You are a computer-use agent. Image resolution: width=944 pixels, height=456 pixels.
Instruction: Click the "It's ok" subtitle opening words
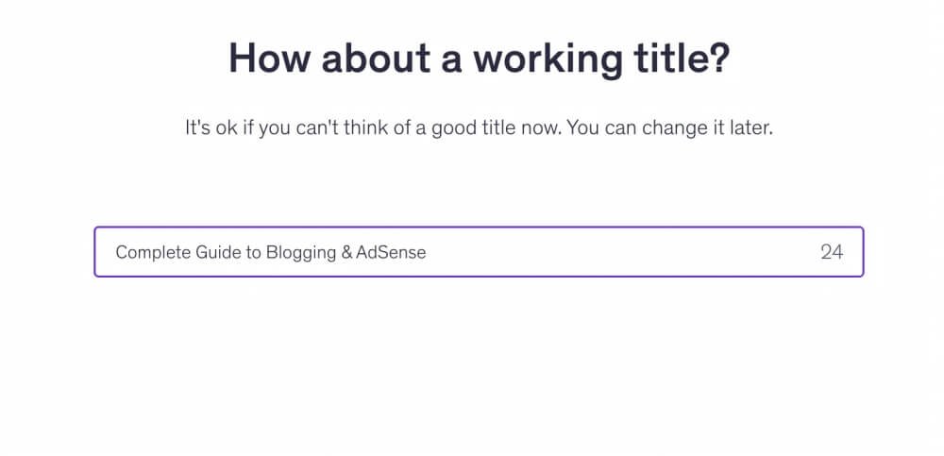pos(211,127)
